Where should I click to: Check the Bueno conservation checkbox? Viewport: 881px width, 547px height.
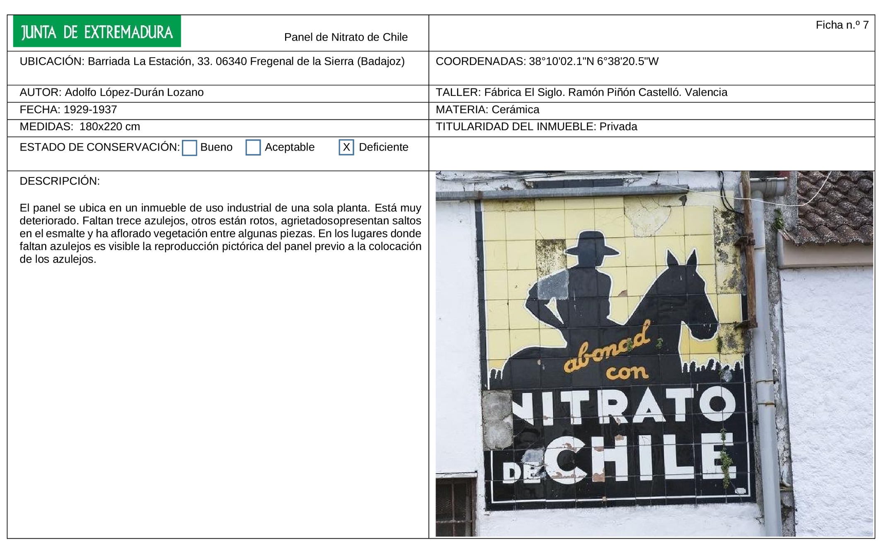(189, 148)
